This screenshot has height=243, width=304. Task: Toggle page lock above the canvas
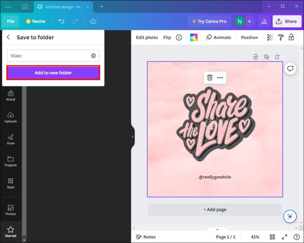[256, 57]
